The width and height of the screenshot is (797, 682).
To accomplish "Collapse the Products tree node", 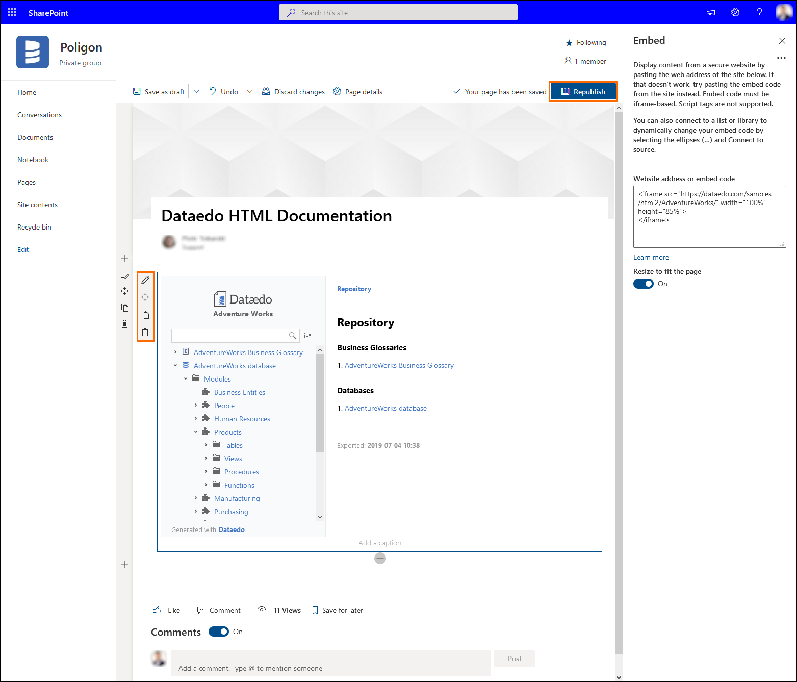I will click(x=196, y=432).
